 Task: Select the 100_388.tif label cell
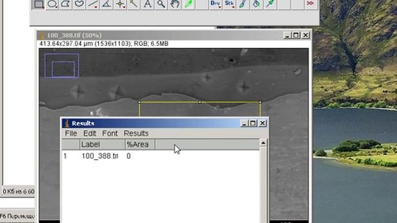click(x=100, y=156)
